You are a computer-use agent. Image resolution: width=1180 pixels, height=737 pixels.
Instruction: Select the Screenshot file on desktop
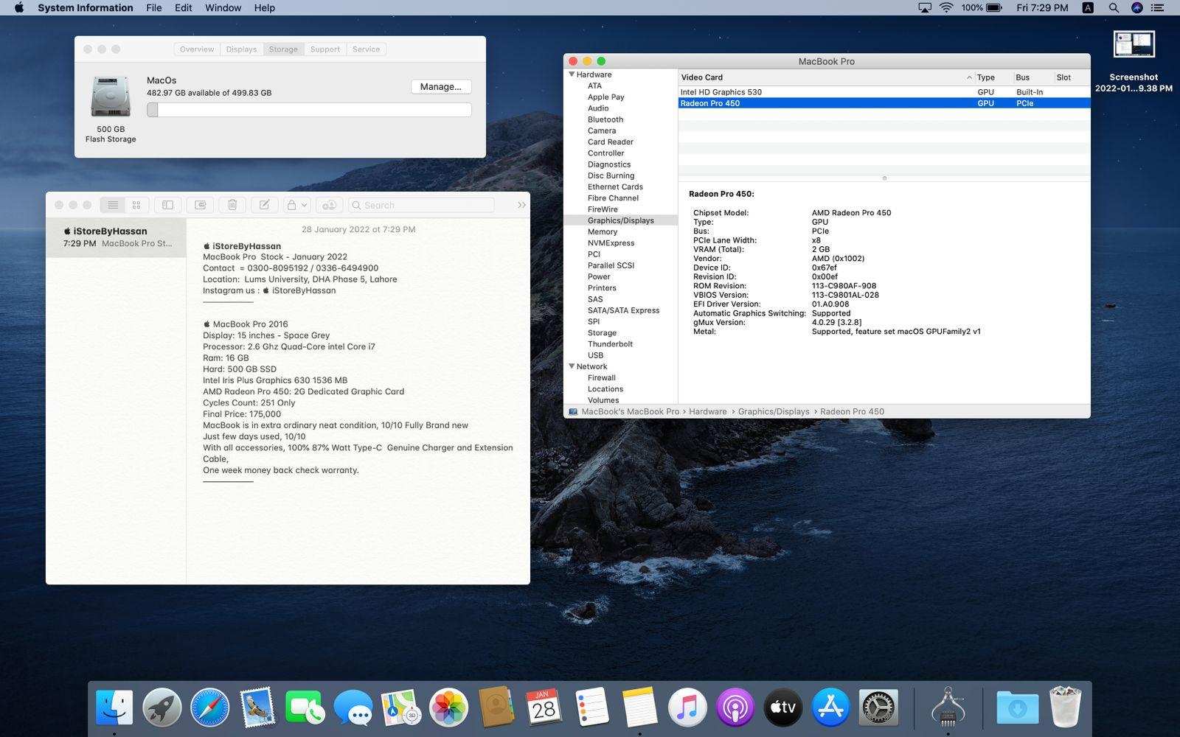pos(1134,62)
